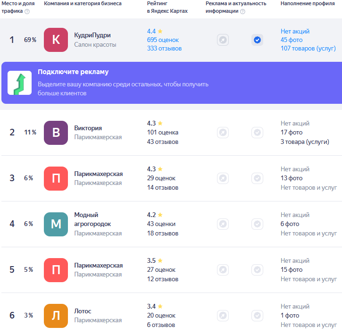Click the Модный агрогородок teal avatar

(56, 224)
